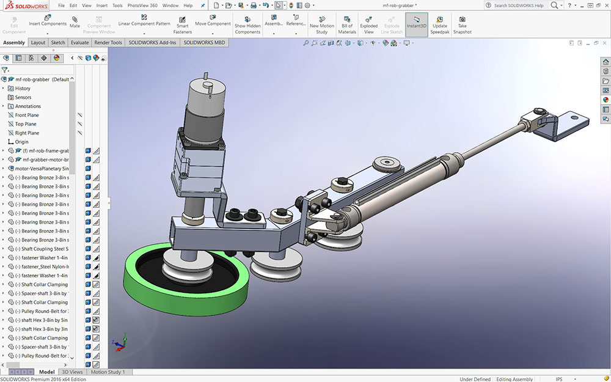This screenshot has height=382, width=611.
Task: Switch to Motion Study 1 tab
Action: tap(108, 372)
